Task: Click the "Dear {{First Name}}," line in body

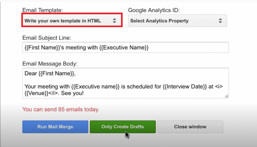Action: coord(50,74)
